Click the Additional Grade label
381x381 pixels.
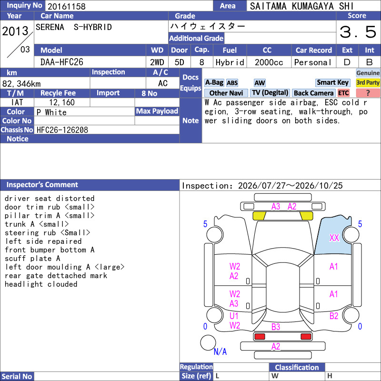click(196, 39)
